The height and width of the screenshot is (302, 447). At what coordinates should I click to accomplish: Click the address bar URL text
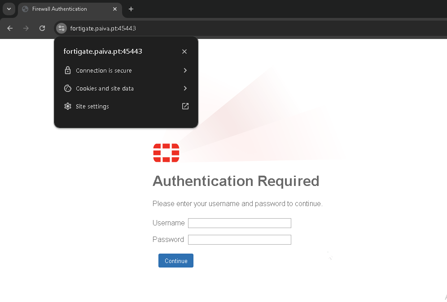(x=103, y=28)
